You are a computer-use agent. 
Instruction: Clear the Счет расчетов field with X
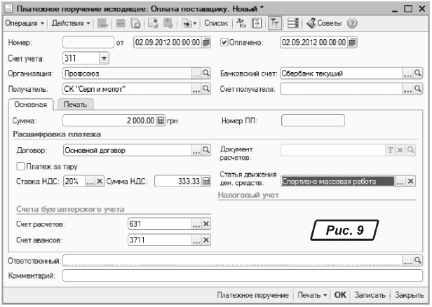[206, 224]
